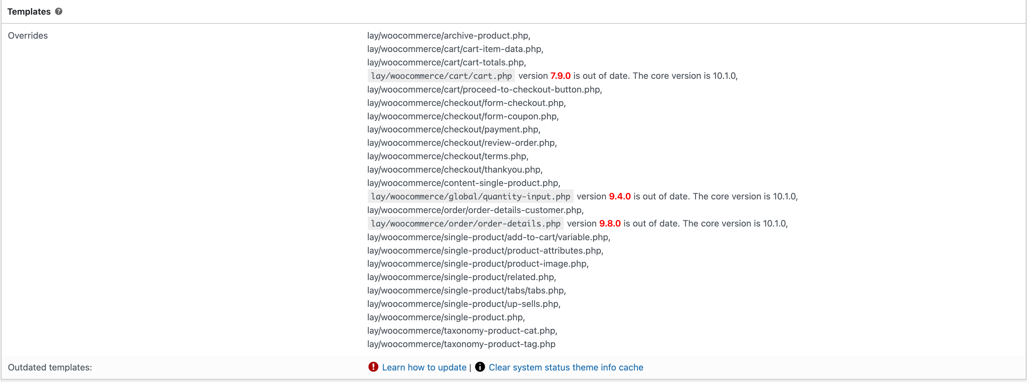The width and height of the screenshot is (1027, 382).
Task: Click Clear system status theme info cache
Action: tap(565, 367)
